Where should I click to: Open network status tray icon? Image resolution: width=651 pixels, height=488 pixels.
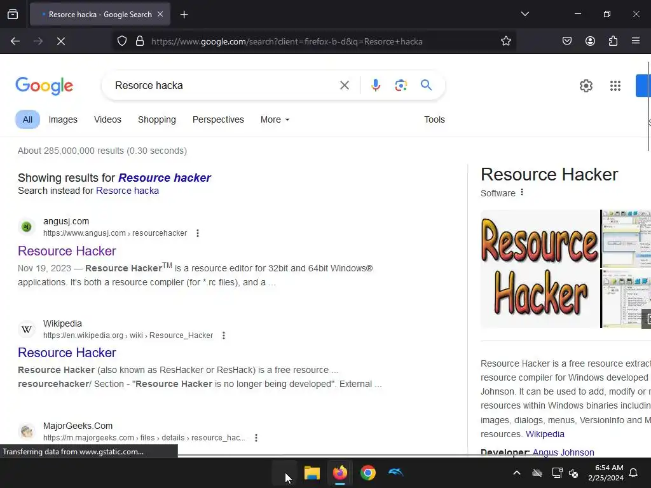click(557, 473)
